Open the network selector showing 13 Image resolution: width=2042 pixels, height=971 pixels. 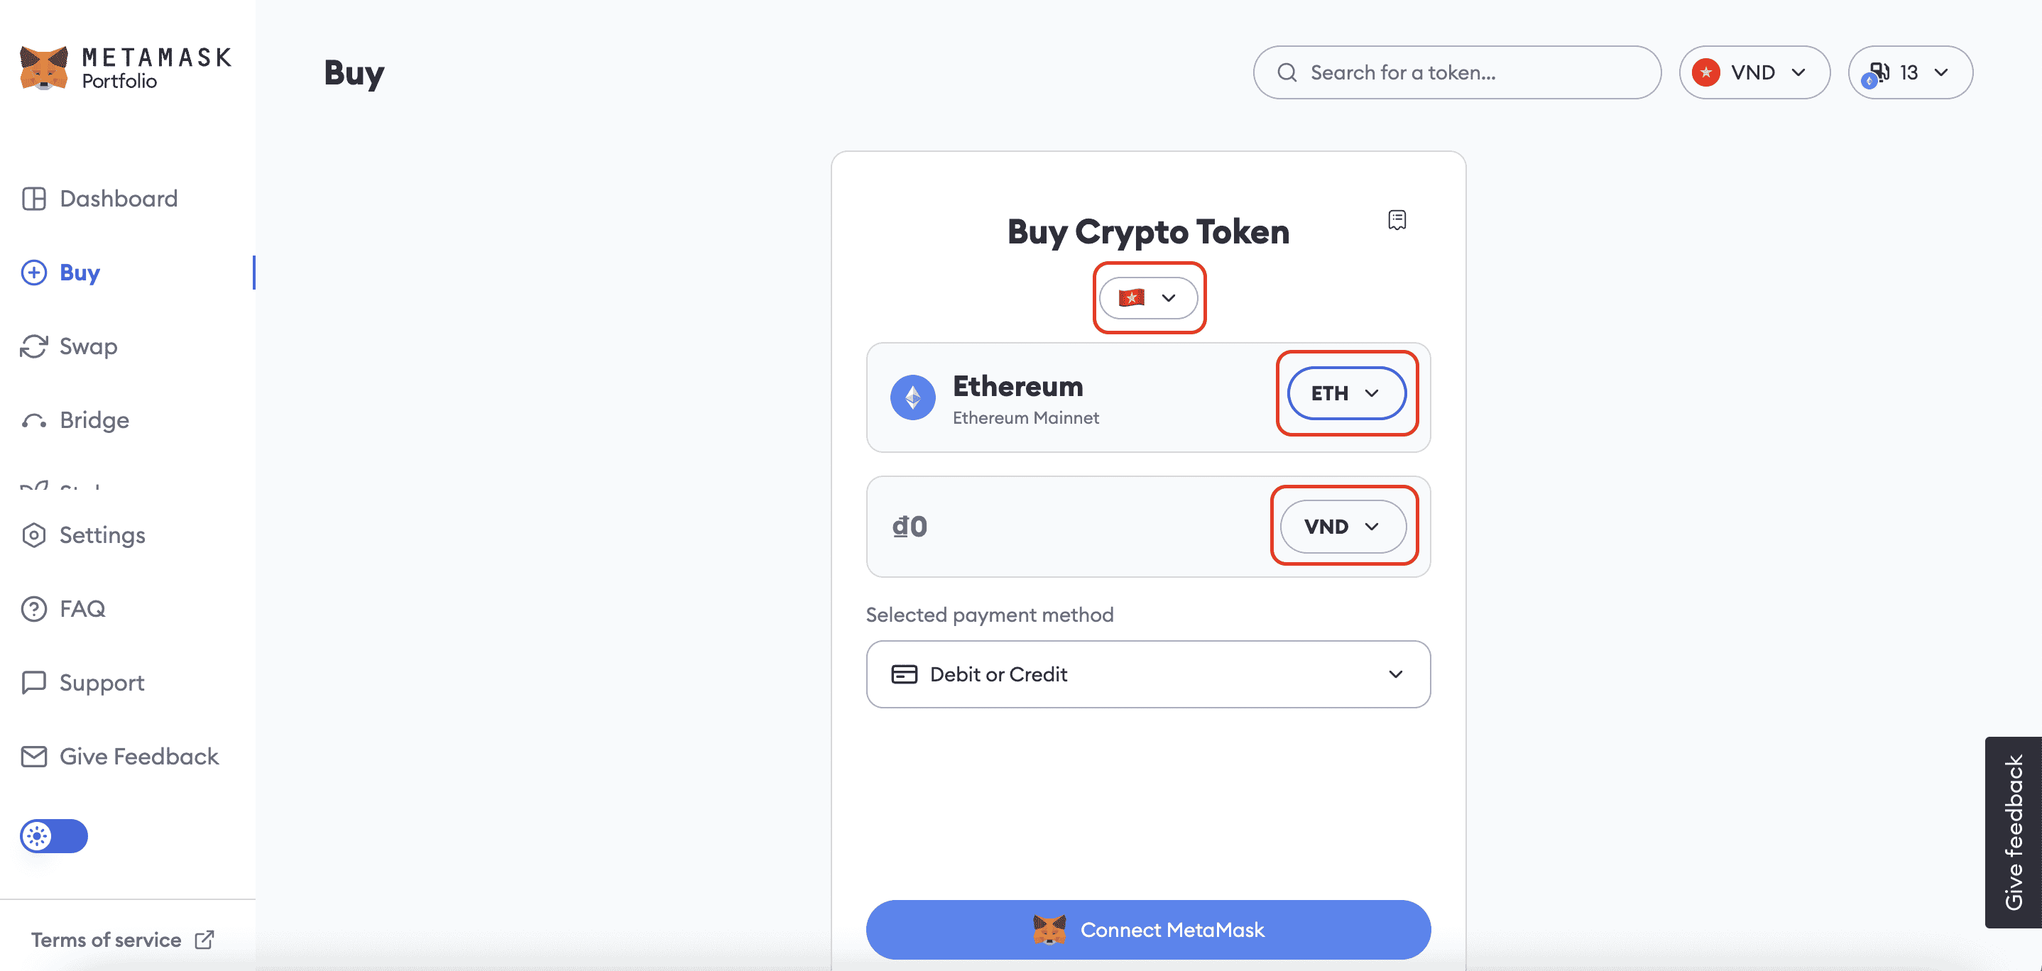pos(1910,73)
